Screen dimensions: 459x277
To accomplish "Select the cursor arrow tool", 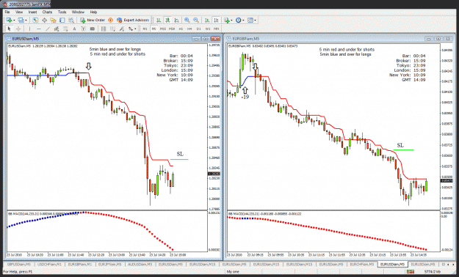I will coord(9,29).
